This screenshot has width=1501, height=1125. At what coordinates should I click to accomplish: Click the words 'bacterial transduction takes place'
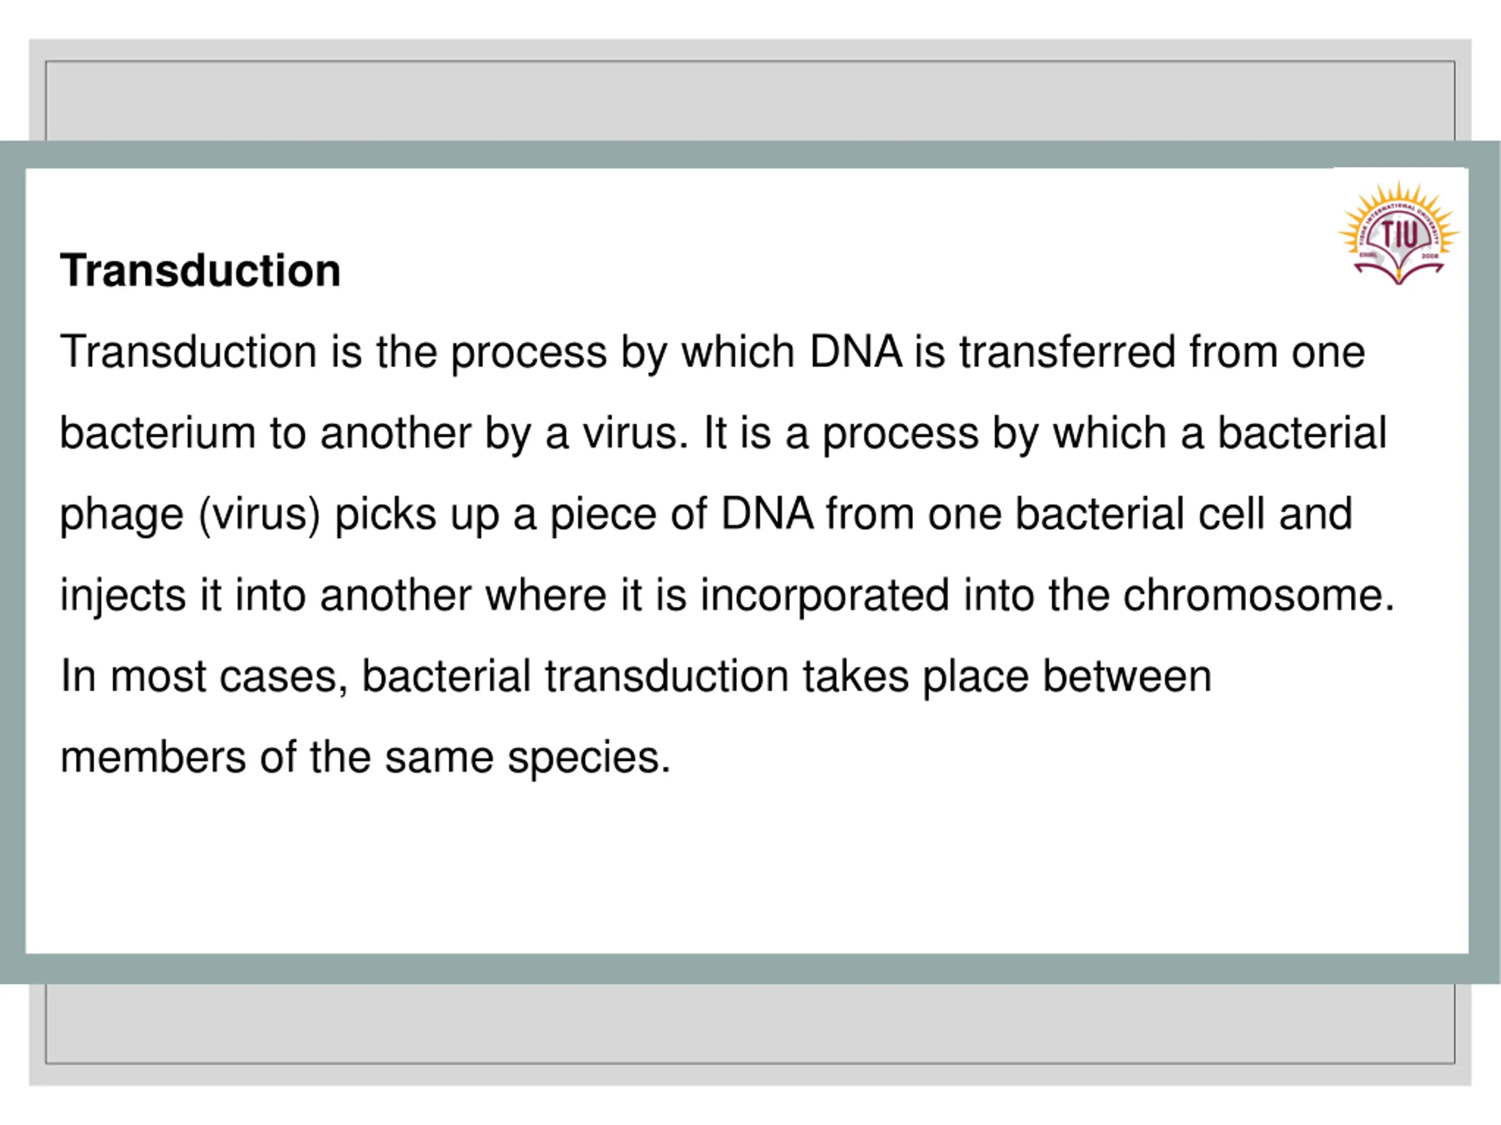695,677
